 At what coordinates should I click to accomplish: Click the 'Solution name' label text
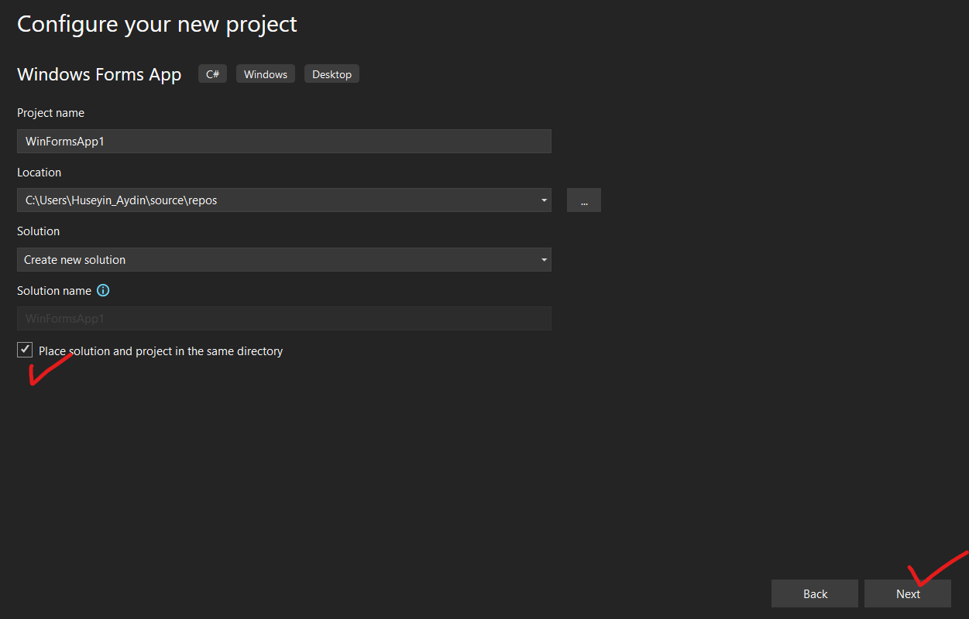click(54, 291)
